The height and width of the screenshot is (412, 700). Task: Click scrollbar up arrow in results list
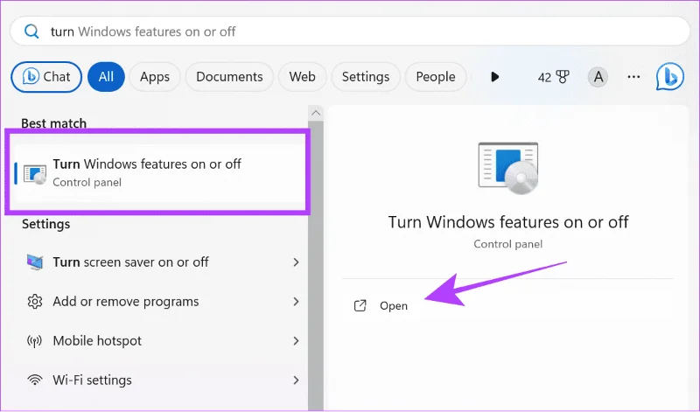point(316,113)
